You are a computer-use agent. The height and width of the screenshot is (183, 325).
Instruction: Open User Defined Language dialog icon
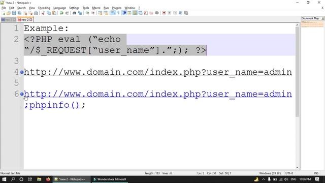coord(129,13)
